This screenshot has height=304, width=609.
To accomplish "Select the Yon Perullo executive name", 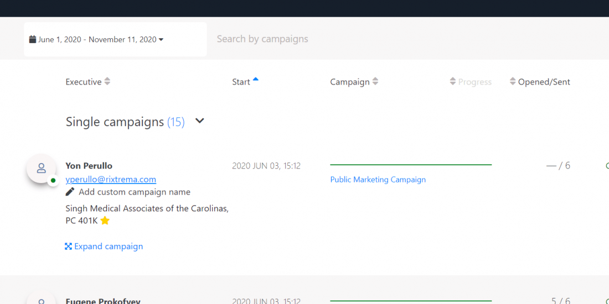I will tap(89, 166).
